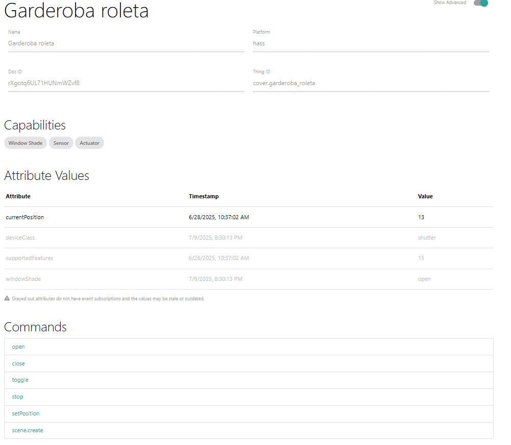The width and height of the screenshot is (511, 445).
Task: Toggle the Show Advanced switch
Action: pos(480,3)
